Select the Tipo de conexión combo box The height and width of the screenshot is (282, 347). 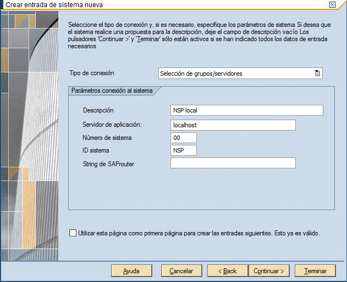pos(240,74)
